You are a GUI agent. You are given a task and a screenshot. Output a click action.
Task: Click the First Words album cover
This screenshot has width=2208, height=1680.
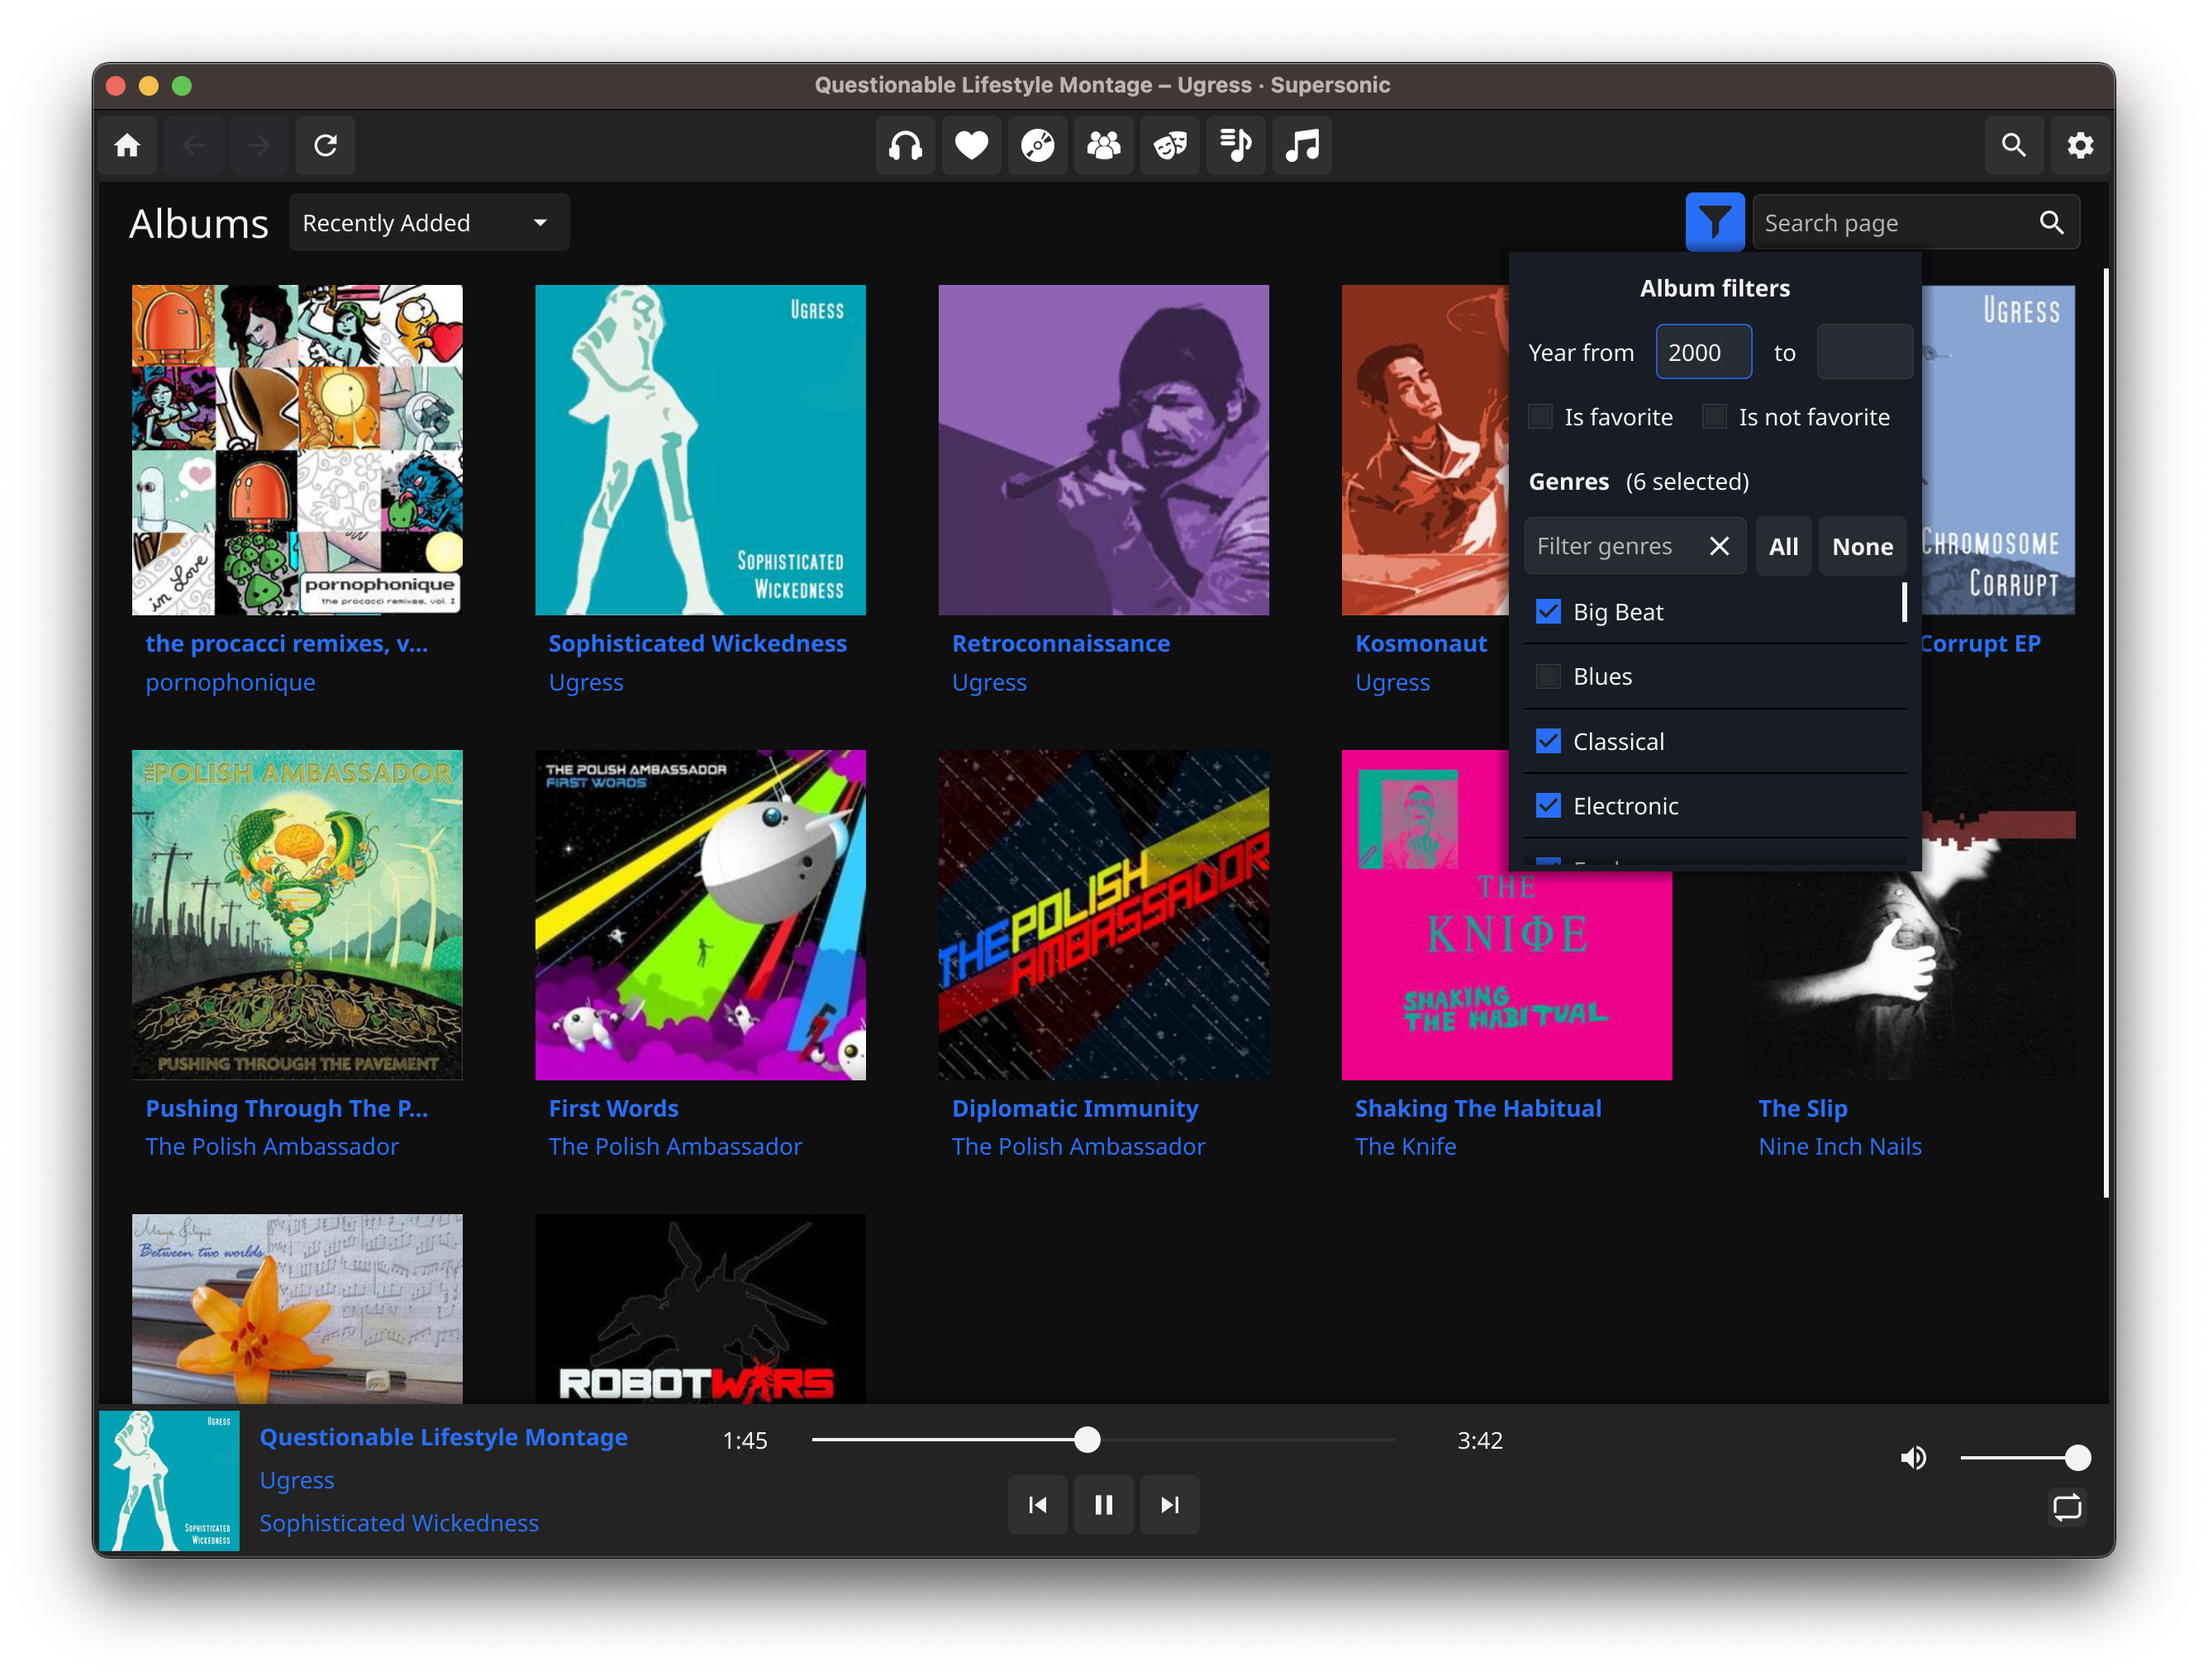700,915
